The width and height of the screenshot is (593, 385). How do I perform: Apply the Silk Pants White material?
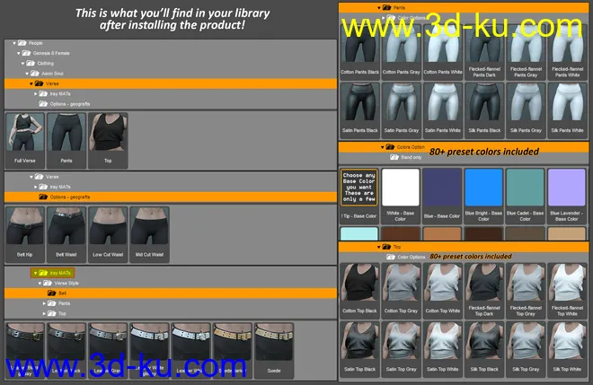[x=569, y=111]
